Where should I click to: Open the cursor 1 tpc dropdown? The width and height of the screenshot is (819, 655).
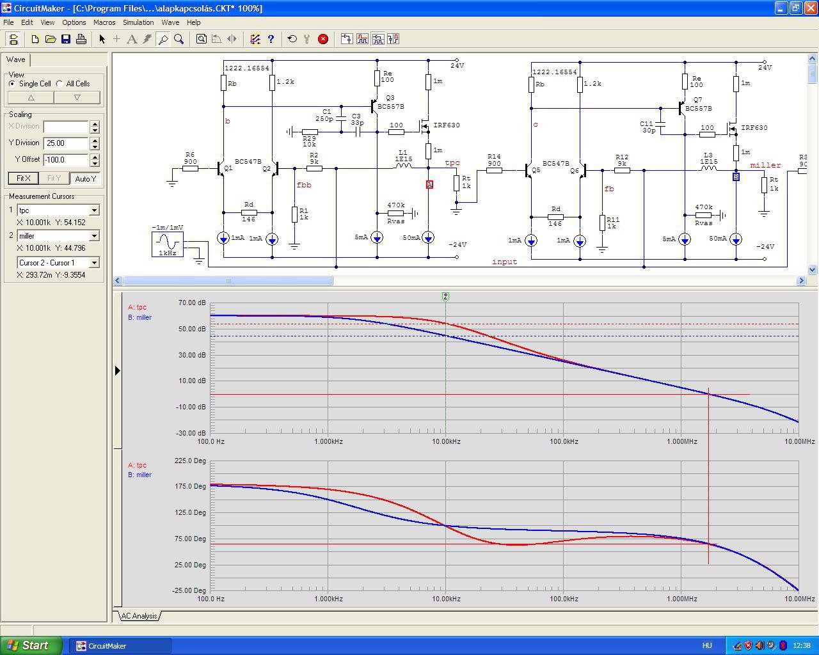point(94,210)
